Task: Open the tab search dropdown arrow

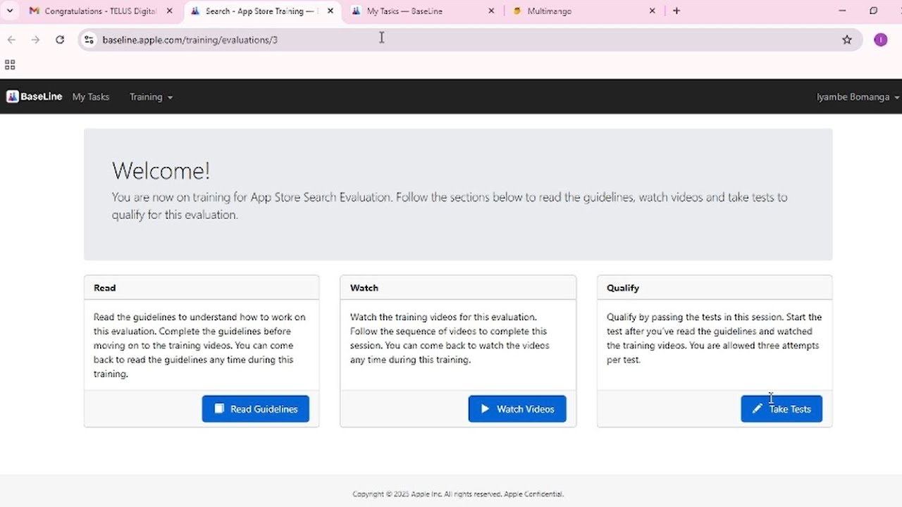Action: click(10, 11)
